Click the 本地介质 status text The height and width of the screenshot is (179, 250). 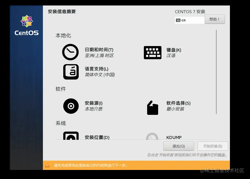(x=94, y=109)
